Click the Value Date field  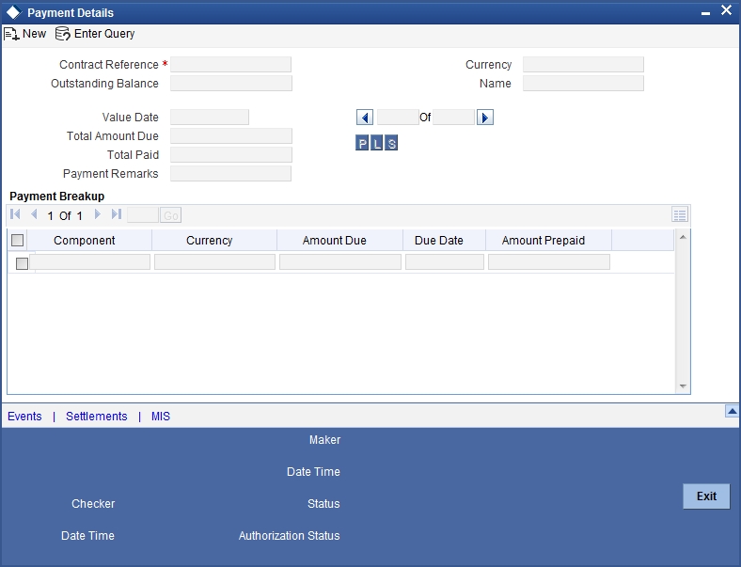click(210, 118)
